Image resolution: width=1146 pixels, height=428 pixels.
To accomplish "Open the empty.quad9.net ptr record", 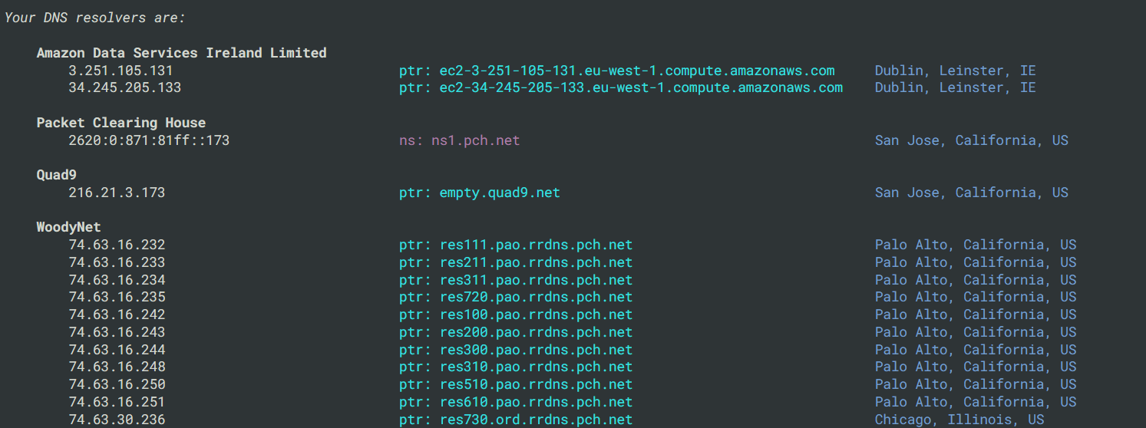I will (x=479, y=193).
